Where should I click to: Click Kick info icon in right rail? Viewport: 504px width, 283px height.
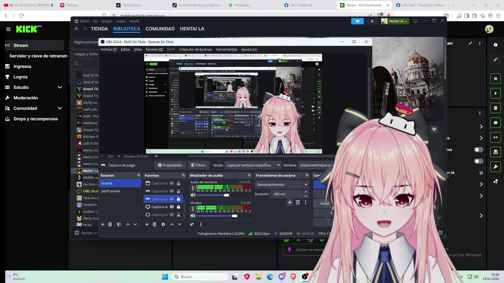(x=495, y=45)
